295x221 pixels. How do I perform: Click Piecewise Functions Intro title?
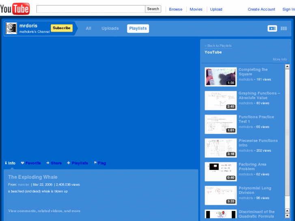(258, 143)
